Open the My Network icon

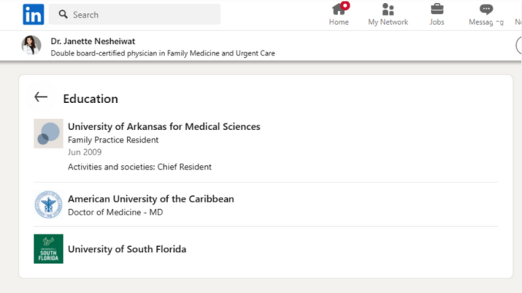click(388, 9)
